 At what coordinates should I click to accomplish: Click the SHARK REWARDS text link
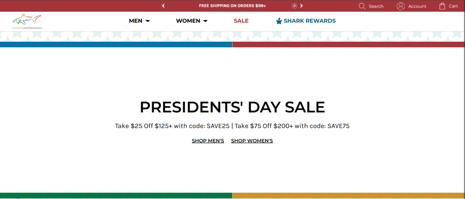point(310,21)
